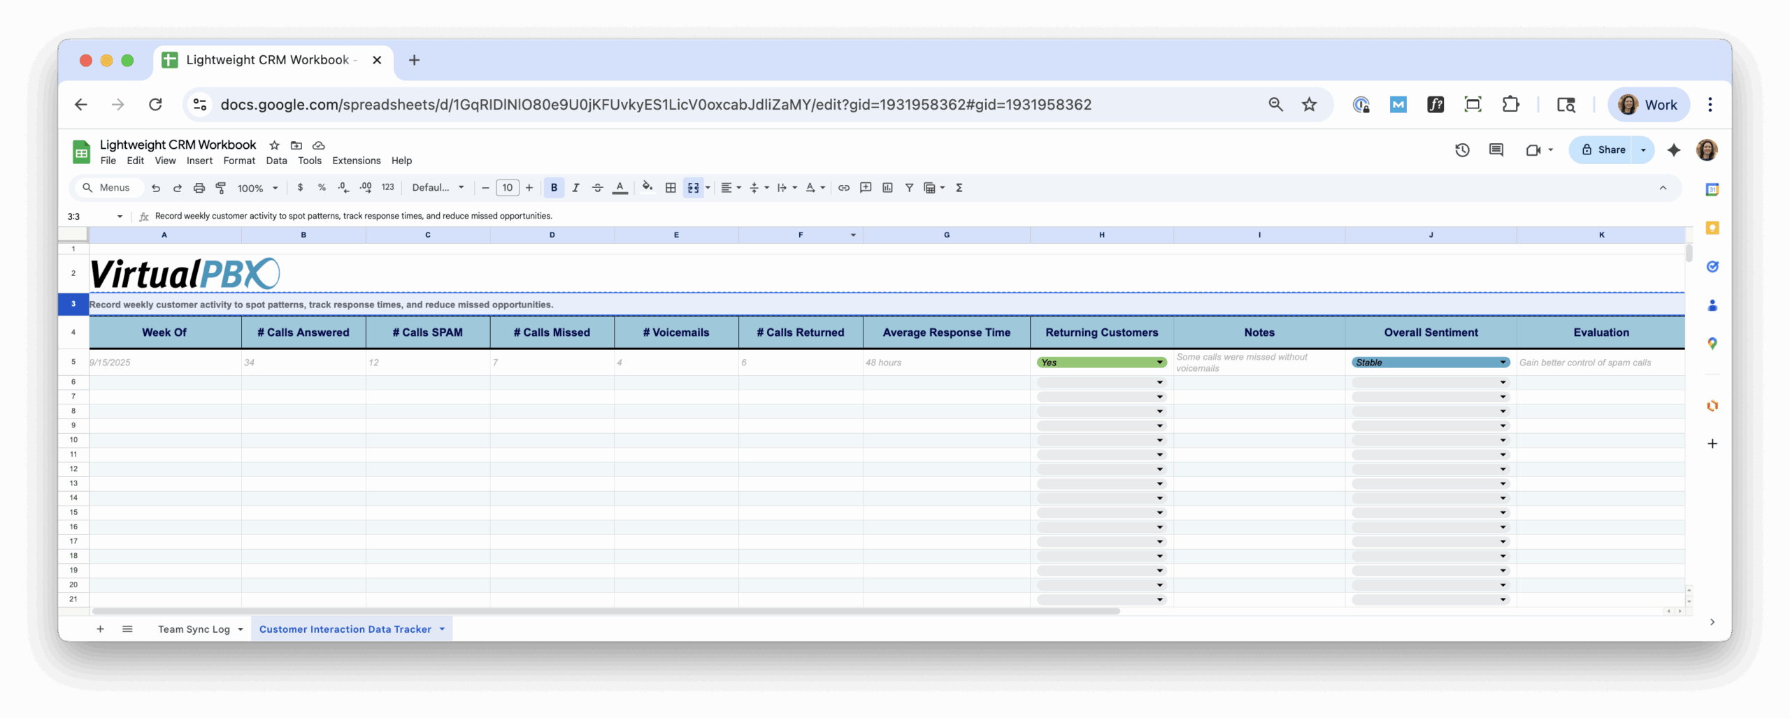1790x718 pixels.
Task: Click the create filter funnel icon
Action: point(909,188)
